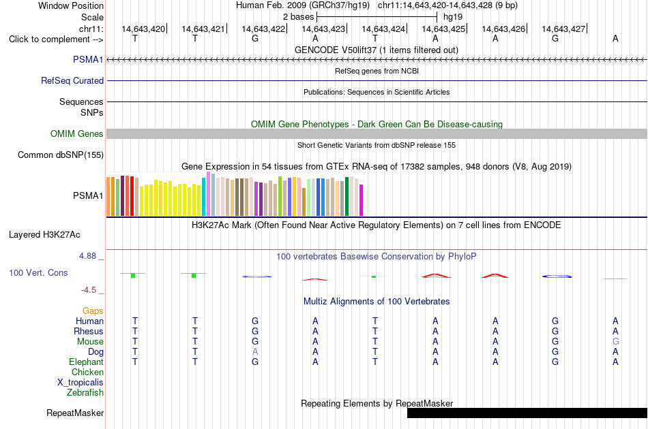Click the cyan GTEx expression bar
This screenshot has height=429, width=648.
(x=203, y=197)
